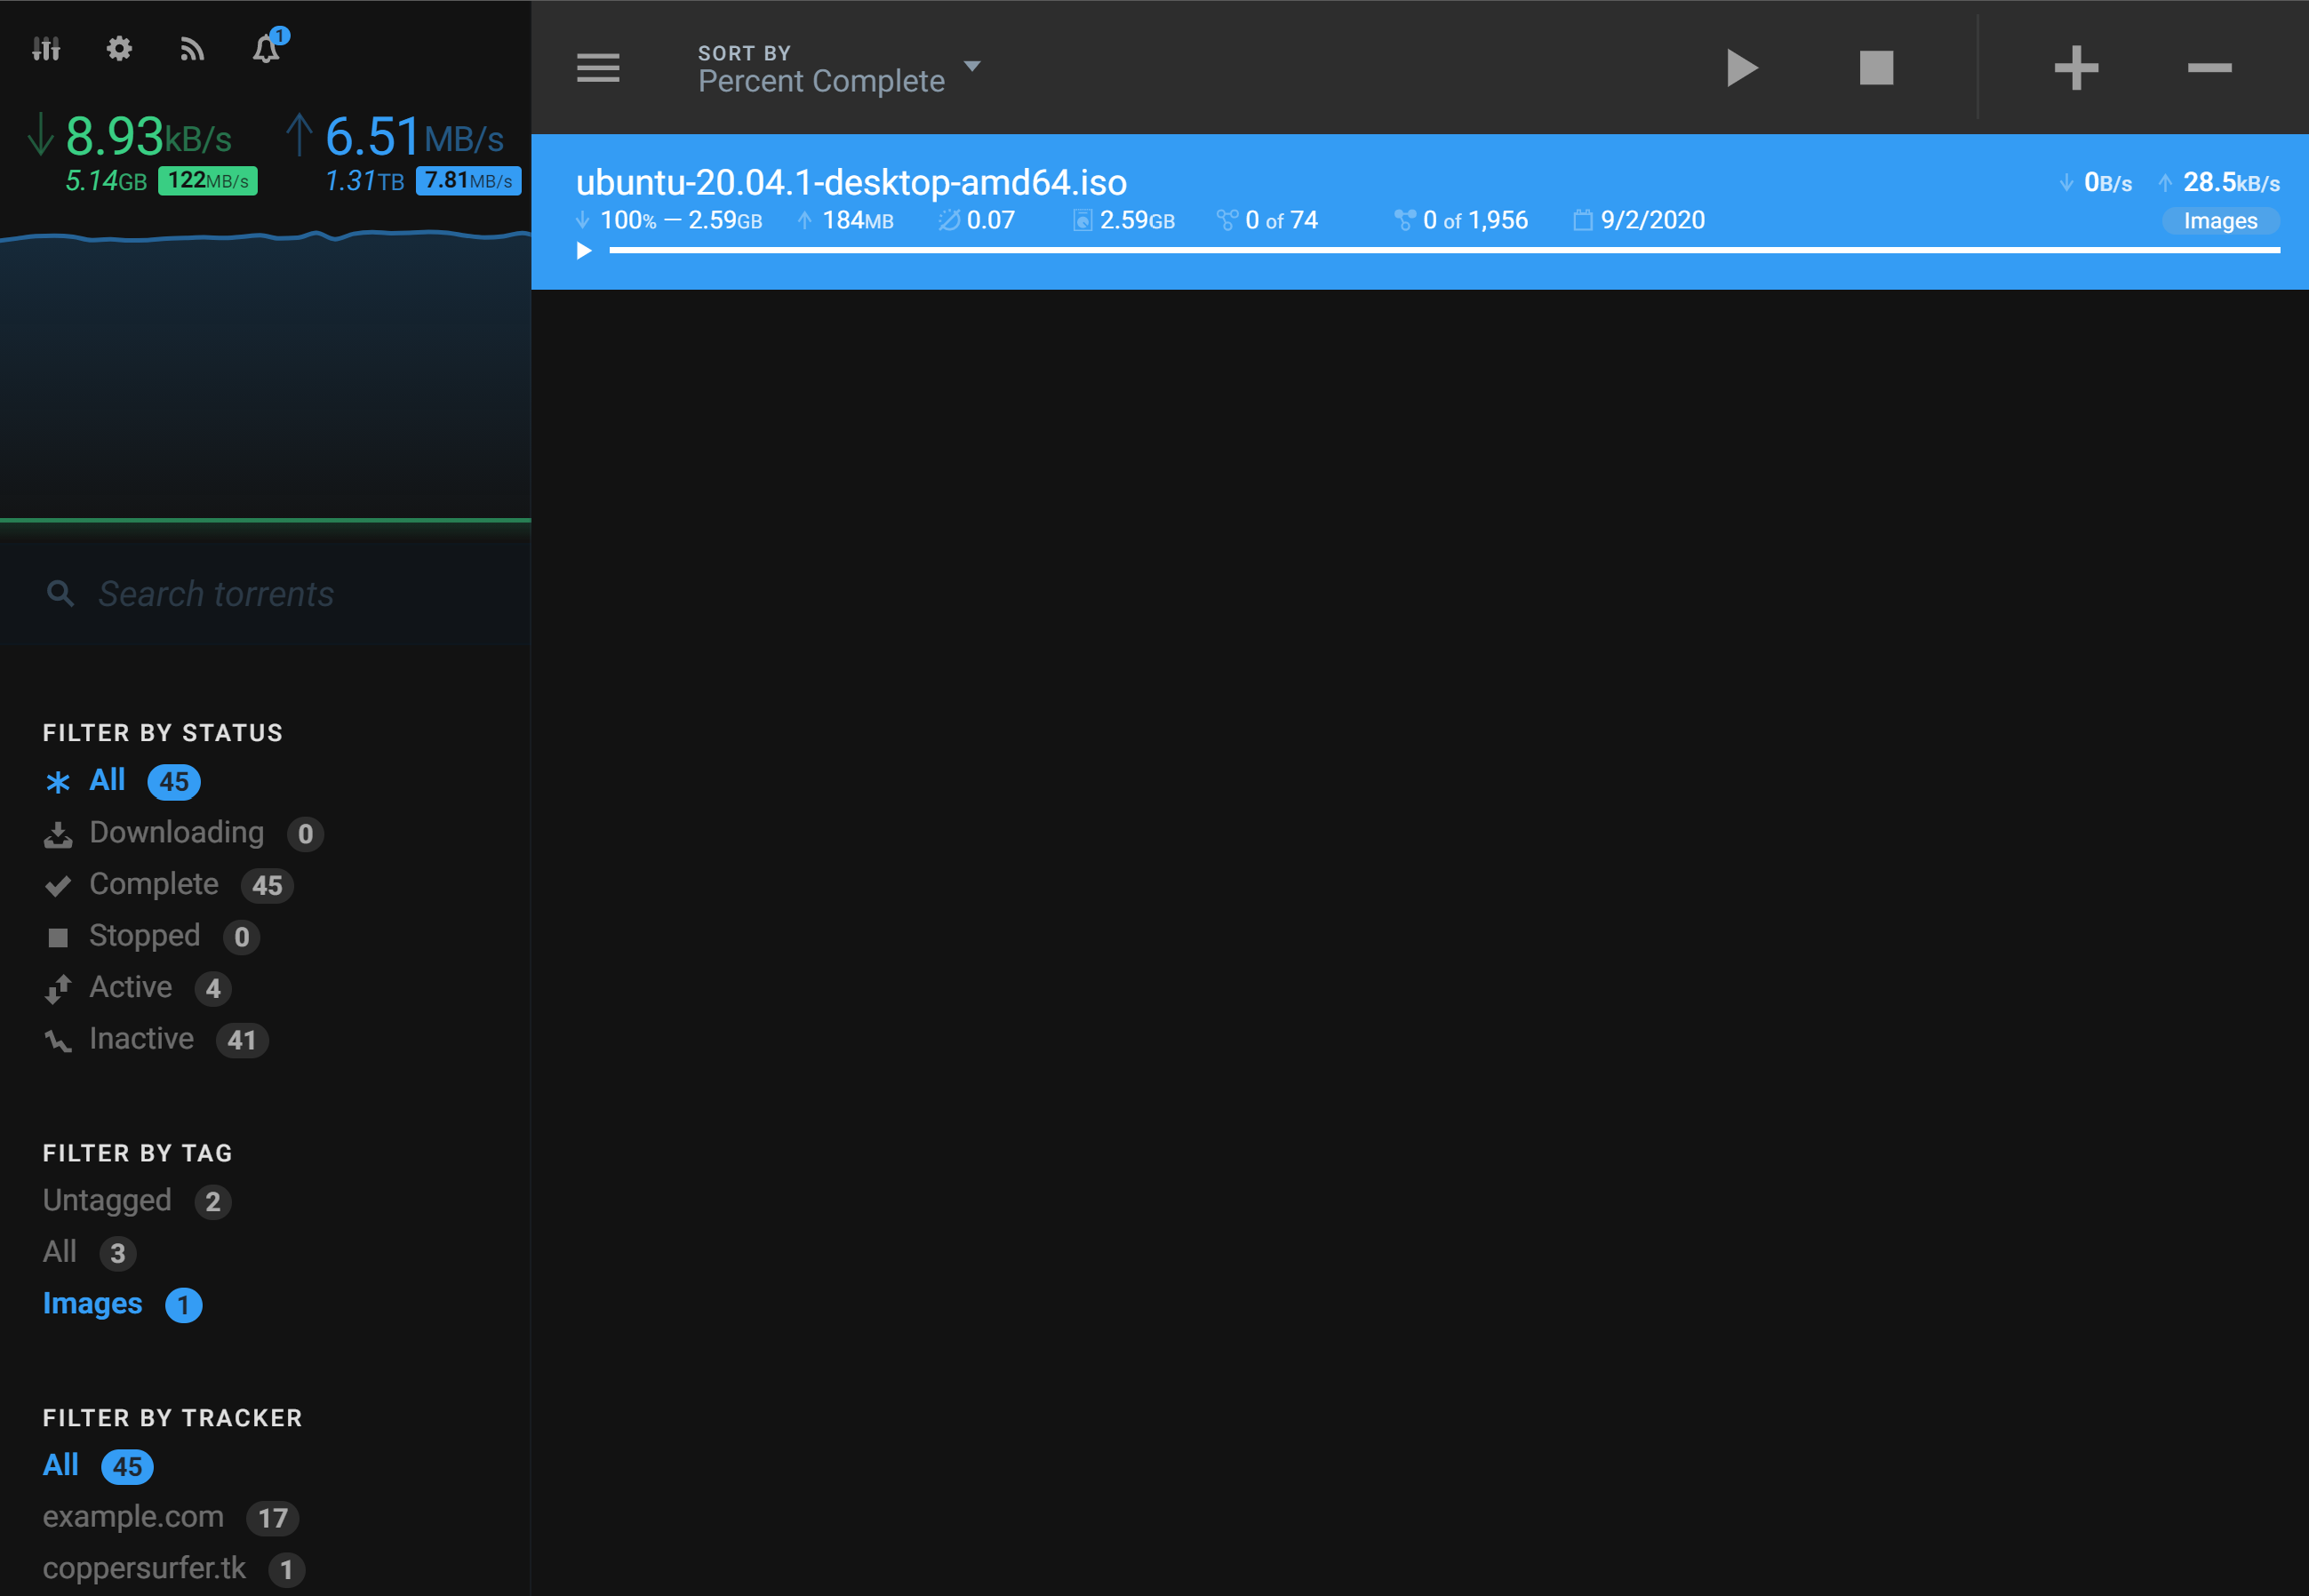Select the Active status filter
Image resolution: width=2309 pixels, height=1596 pixels.
coord(128,986)
